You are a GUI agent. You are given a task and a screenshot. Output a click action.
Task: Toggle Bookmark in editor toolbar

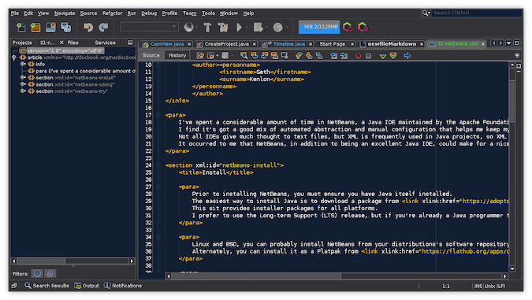pos(319,56)
